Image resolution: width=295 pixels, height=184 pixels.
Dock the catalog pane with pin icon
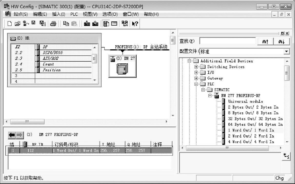click(282, 33)
